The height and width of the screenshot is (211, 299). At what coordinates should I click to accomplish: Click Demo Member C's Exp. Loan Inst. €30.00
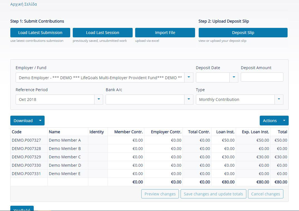click(x=253, y=157)
